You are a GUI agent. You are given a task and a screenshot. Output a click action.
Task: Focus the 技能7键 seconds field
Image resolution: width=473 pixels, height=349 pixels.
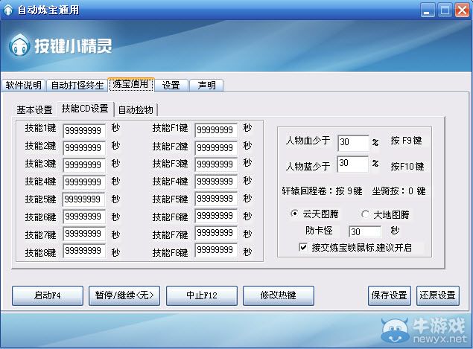[x=84, y=234]
